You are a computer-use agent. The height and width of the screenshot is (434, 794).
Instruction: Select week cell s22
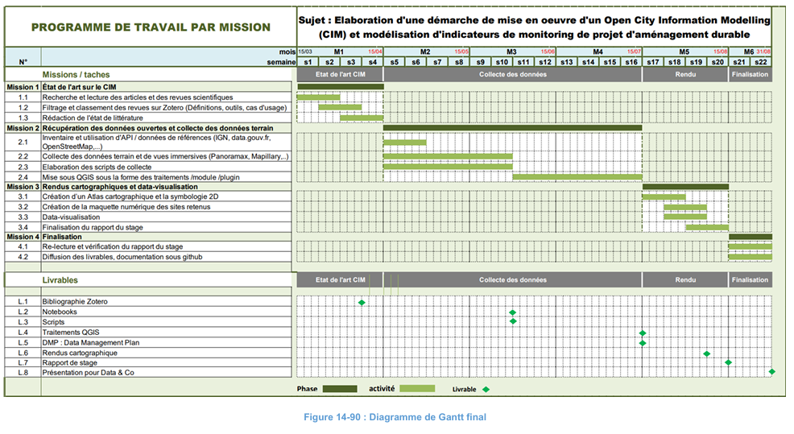[760, 62]
